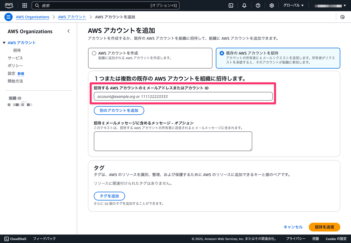
Task: Open the グローバル region dropdown
Action: tap(293, 5)
